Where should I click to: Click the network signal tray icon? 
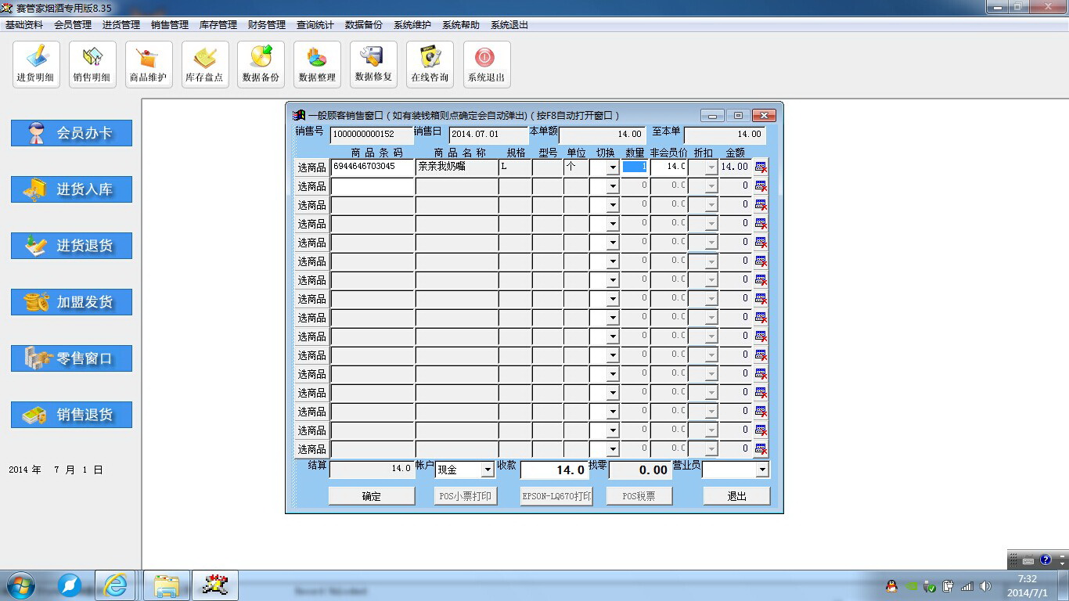pos(967,585)
